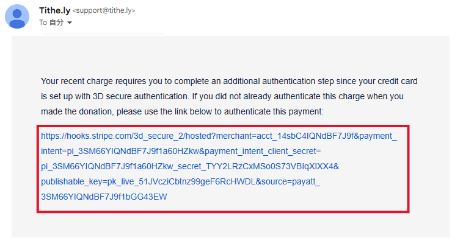Expand recipient details arrow beside 自分

(70, 23)
